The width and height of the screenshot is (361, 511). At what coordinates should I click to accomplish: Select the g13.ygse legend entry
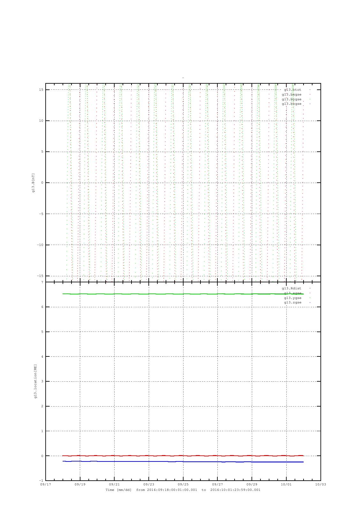(x=293, y=298)
